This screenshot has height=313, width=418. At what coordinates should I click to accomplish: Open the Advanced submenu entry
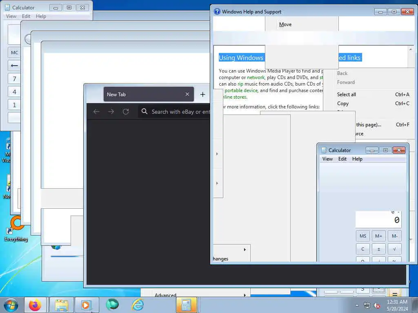(x=165, y=294)
